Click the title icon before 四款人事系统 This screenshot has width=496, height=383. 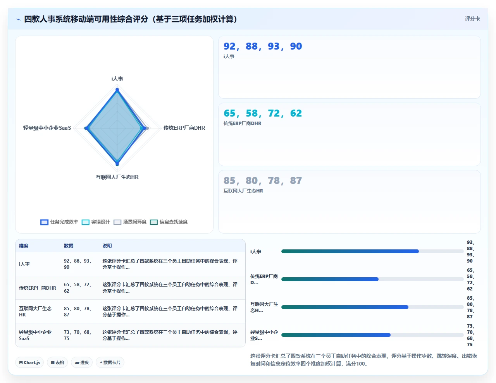pos(18,19)
